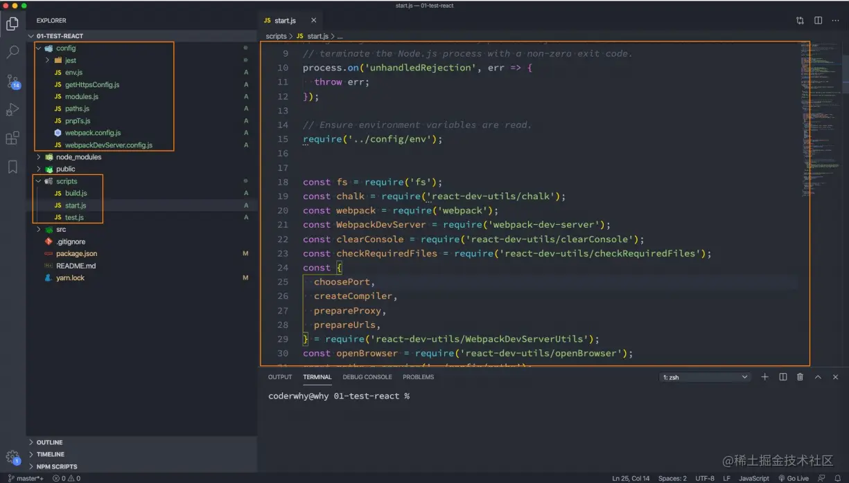Open the feedback icon in status bar
The image size is (849, 483).
[821, 478]
